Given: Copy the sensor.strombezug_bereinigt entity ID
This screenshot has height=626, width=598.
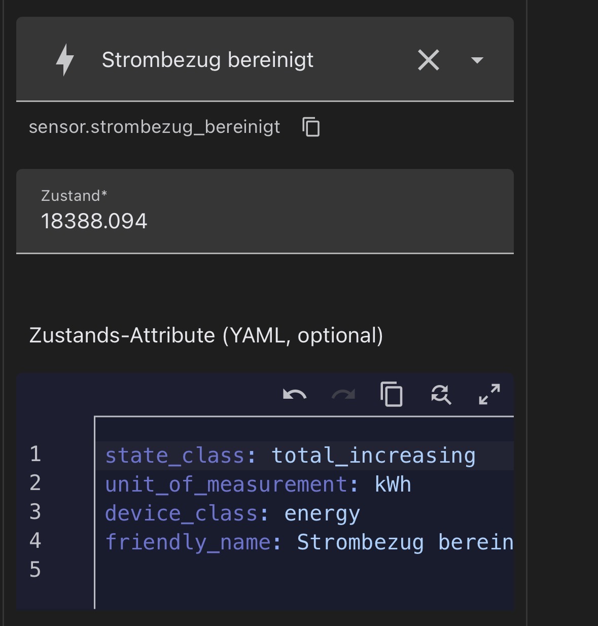Looking at the screenshot, I should tap(311, 127).
